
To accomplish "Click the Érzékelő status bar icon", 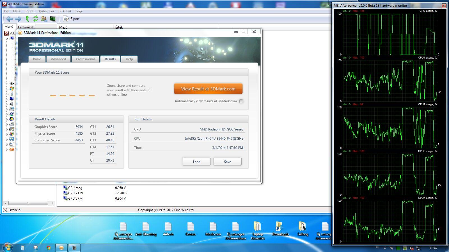I will [x=5, y=210].
